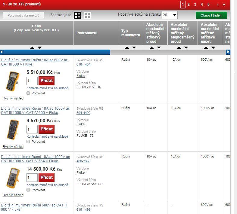This screenshot has height=214, width=237.
Task: Open Fluke manufacturer link for FLUKE-115 EUR
Action: pos(81,76)
